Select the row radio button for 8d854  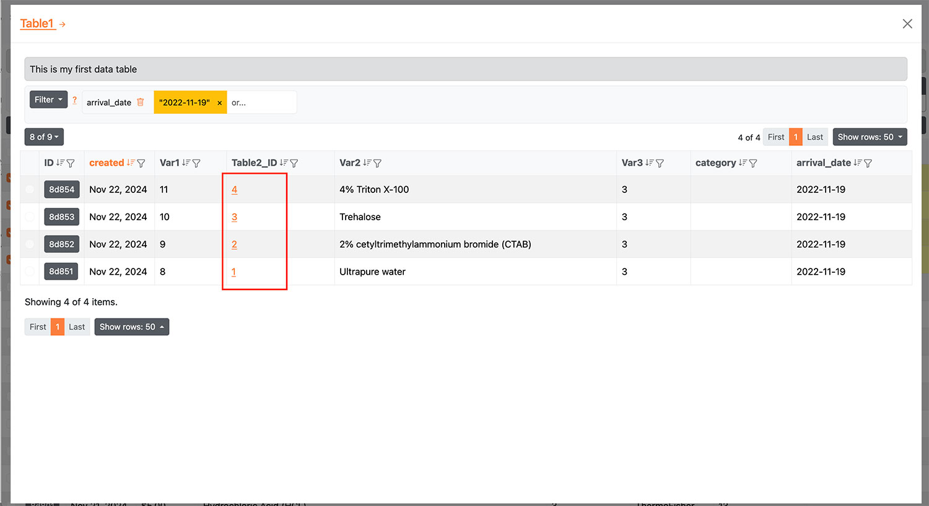30,189
